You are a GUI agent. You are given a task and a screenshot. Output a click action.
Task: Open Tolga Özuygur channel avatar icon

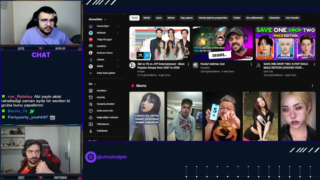point(91,39)
